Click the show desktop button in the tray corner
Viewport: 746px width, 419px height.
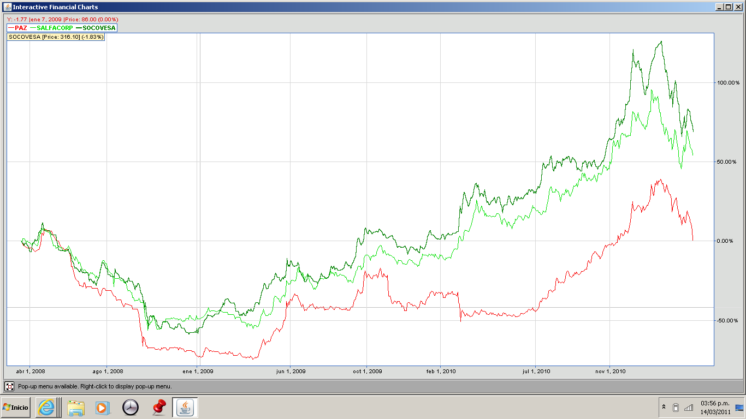(x=739, y=408)
